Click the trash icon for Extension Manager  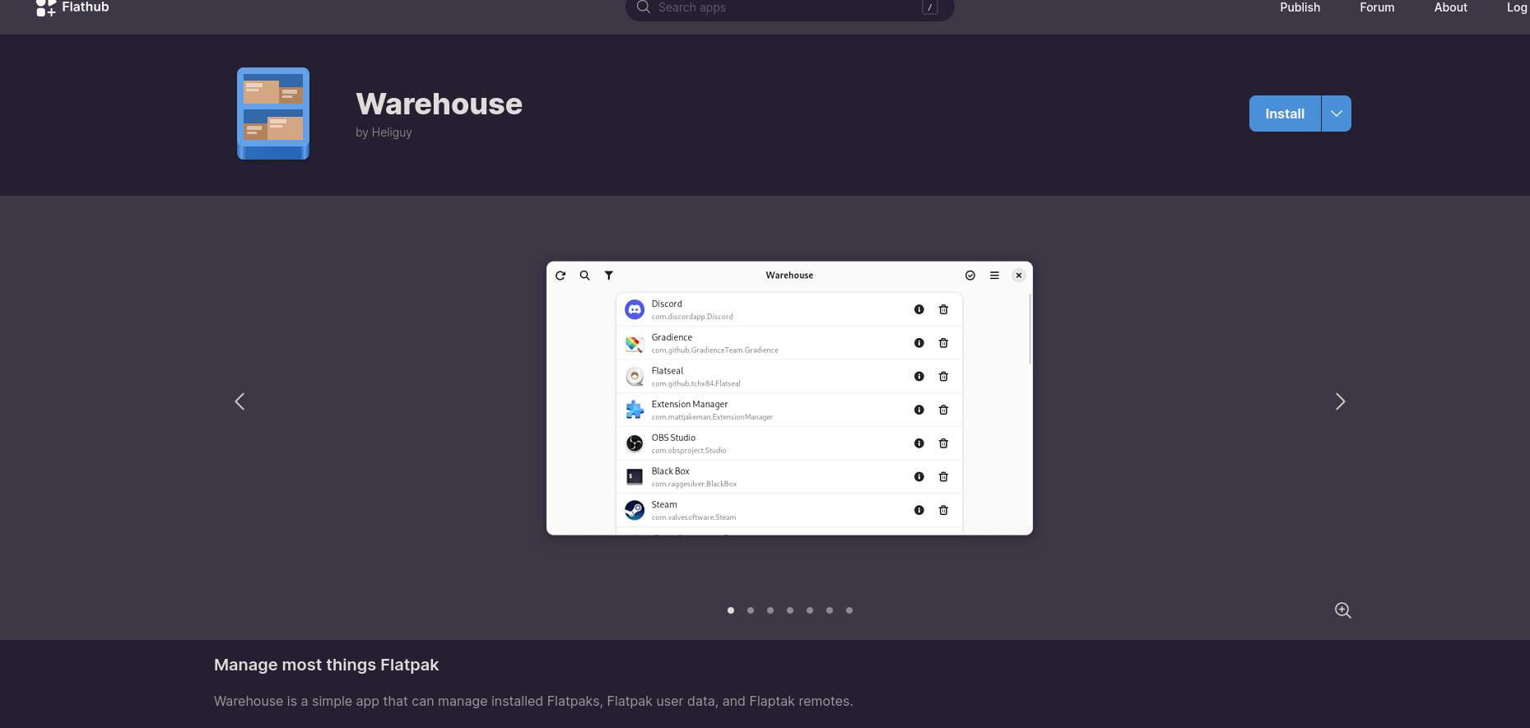pyautogui.click(x=944, y=410)
